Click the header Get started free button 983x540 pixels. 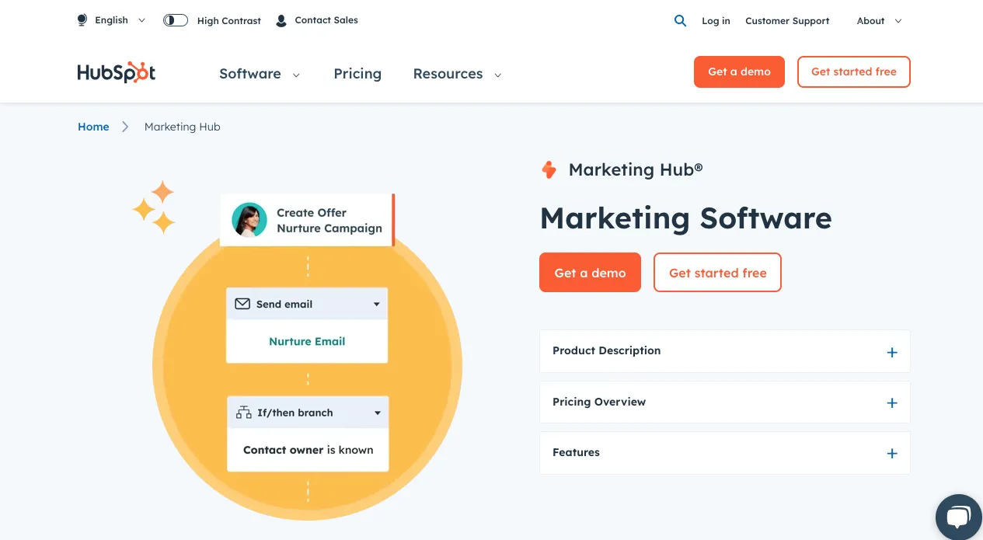pyautogui.click(x=854, y=71)
